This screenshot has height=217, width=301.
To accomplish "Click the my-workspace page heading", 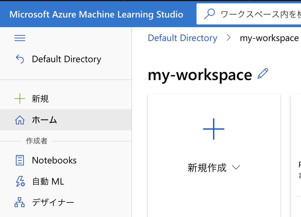I will point(200,75).
